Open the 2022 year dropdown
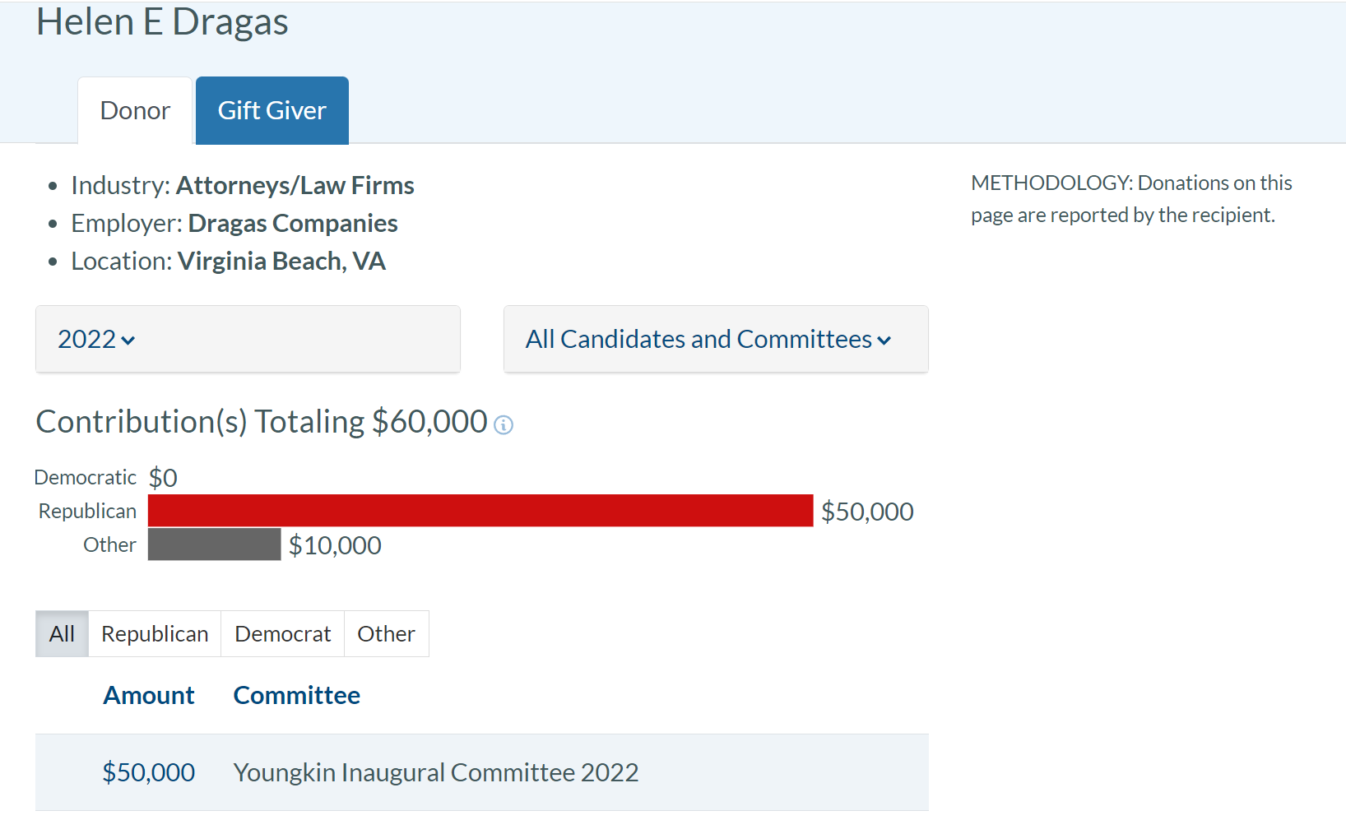This screenshot has width=1346, height=820. (x=248, y=339)
